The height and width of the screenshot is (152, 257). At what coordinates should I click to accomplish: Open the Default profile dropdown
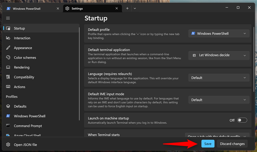219,34
